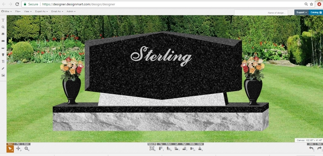Undo the last action

(x=311, y=149)
